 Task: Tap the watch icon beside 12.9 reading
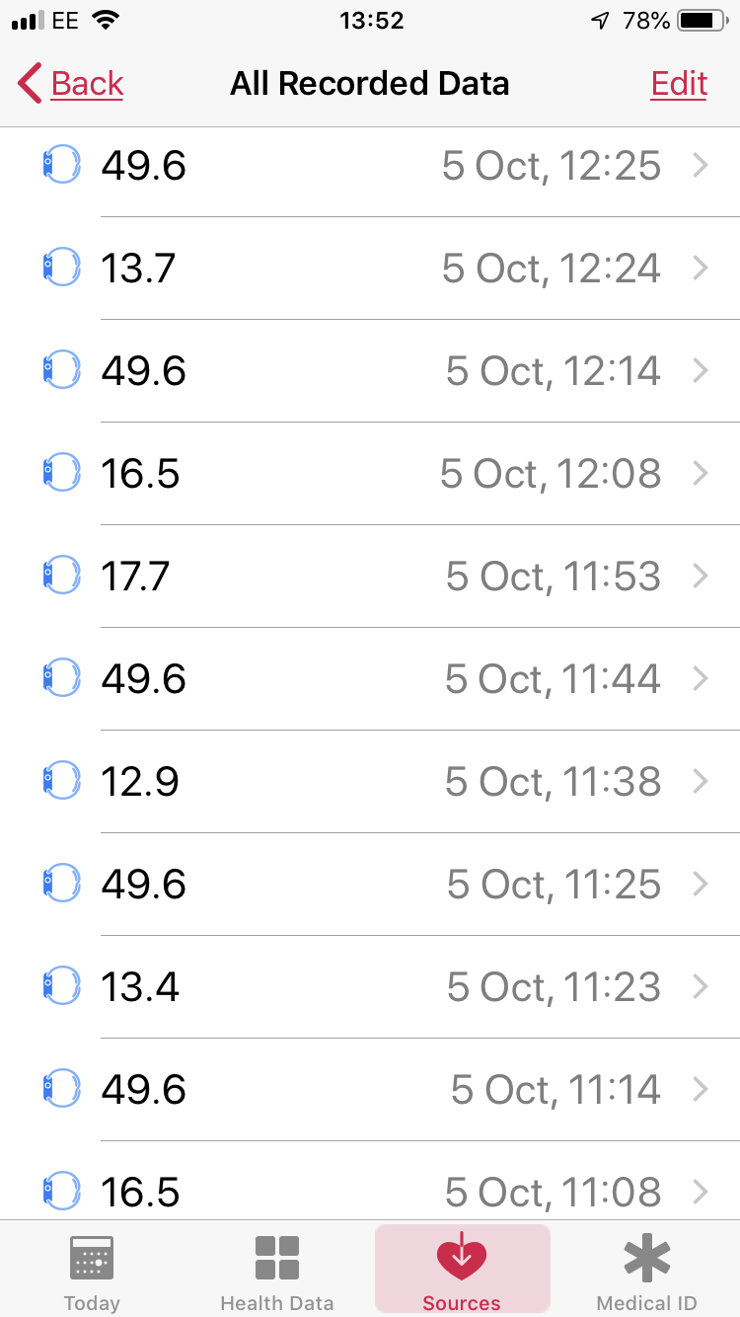pos(61,781)
